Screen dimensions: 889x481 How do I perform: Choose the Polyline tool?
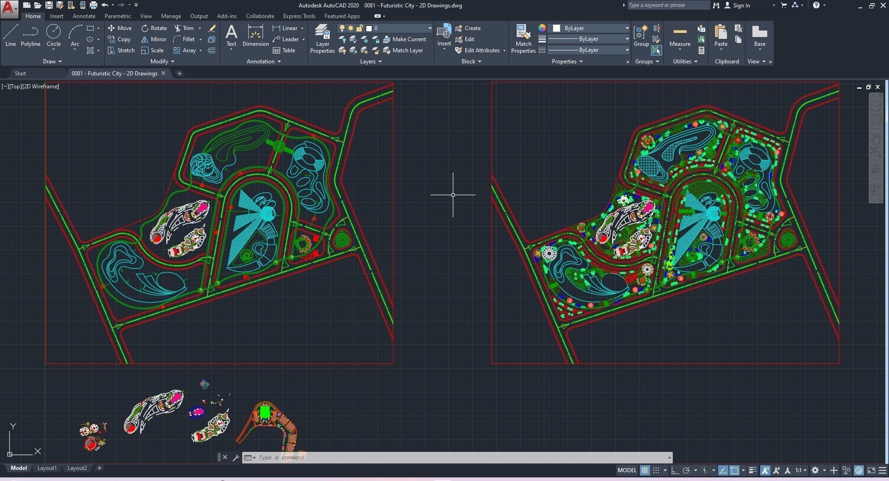[31, 36]
